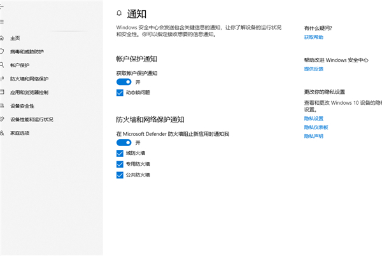Click the heart icon for 设备性能和运行状况
Image resolution: width=382 pixels, height=256 pixels.
click(2, 119)
